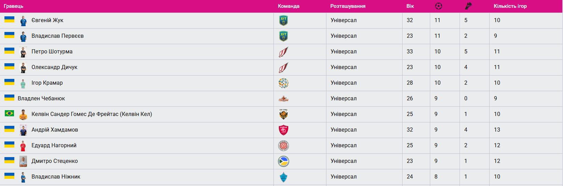Sort by the Гравець column header
563x186 pixels.
[x=14, y=6]
